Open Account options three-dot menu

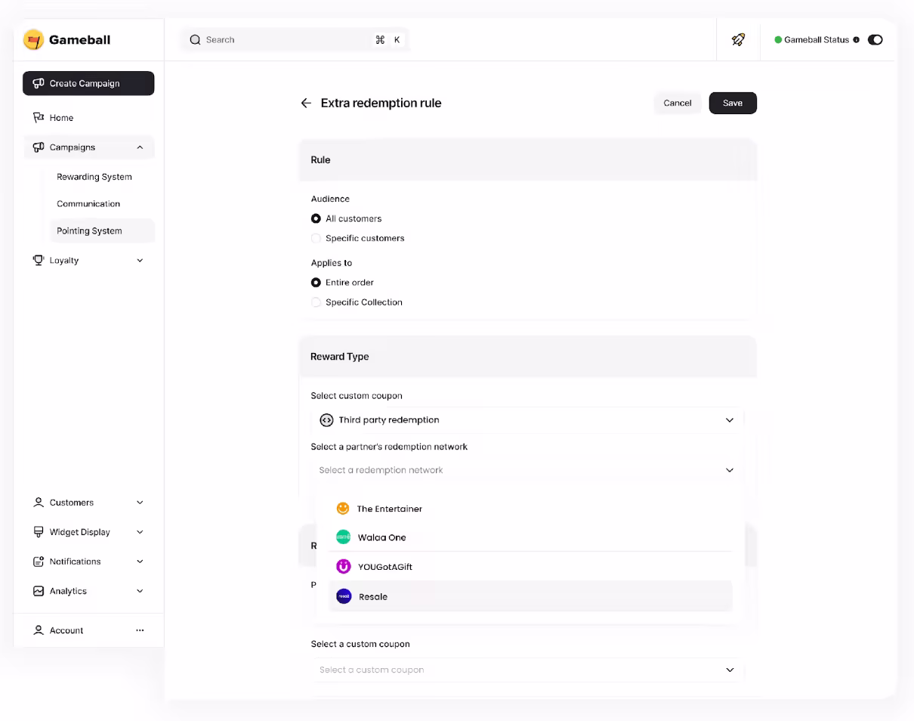tap(140, 630)
